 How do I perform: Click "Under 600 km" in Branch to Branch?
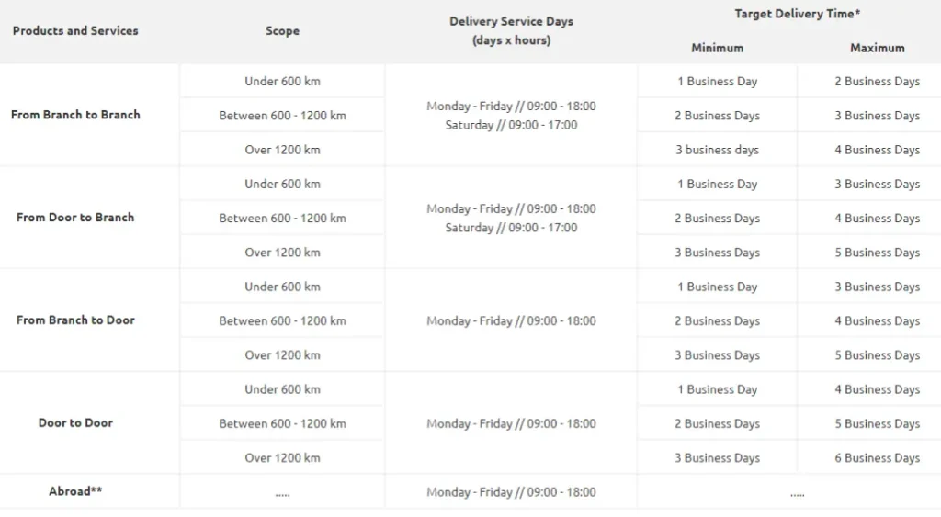pos(282,81)
